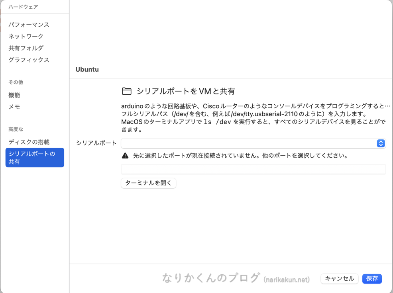Image resolution: width=393 pixels, height=293 pixels.
Task: Click the シリアルポート field label
Action: (96, 143)
